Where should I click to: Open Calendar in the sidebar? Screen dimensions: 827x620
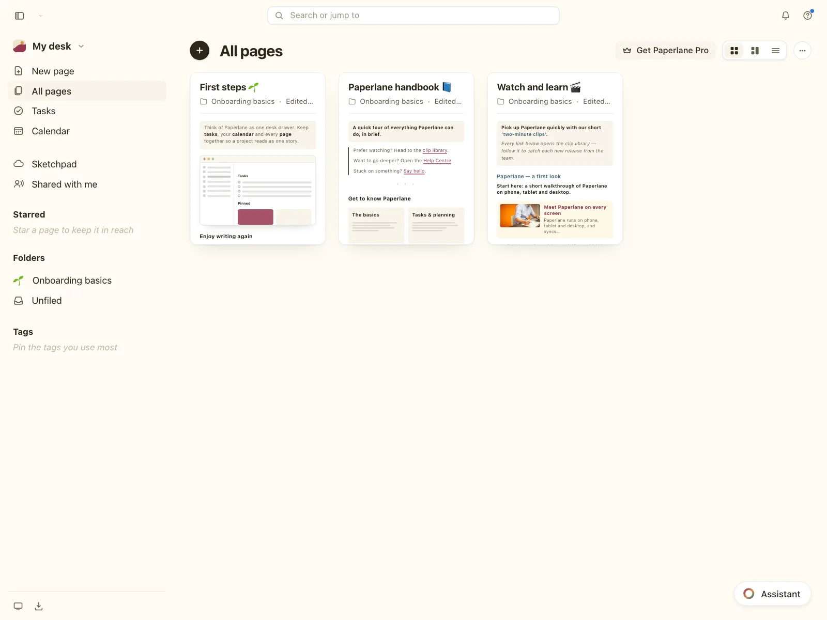87,131
